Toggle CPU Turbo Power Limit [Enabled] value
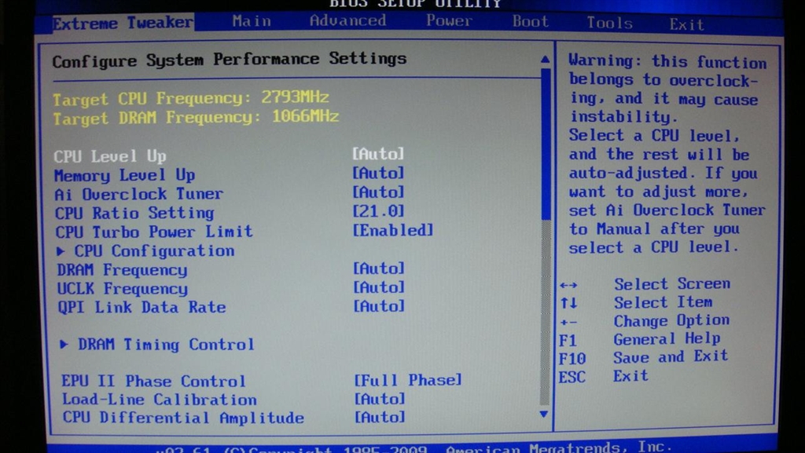The width and height of the screenshot is (805, 453). coord(393,230)
